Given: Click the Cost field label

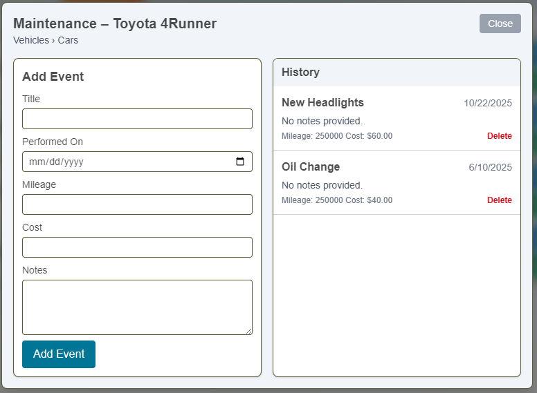Looking at the screenshot, I should pos(33,228).
